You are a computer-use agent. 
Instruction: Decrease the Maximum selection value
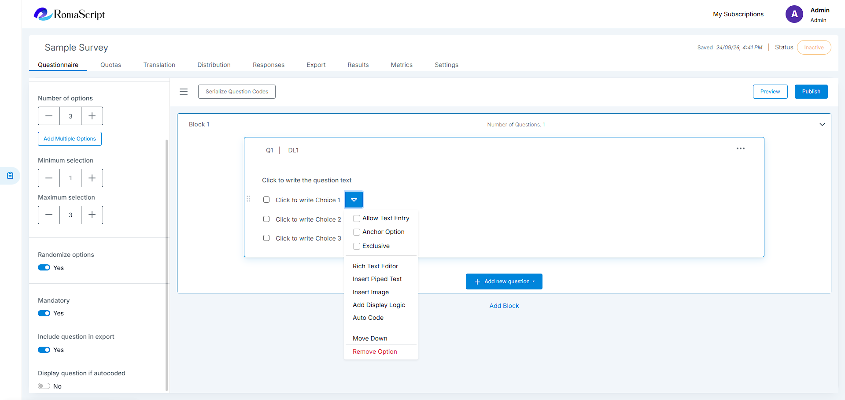click(x=49, y=215)
